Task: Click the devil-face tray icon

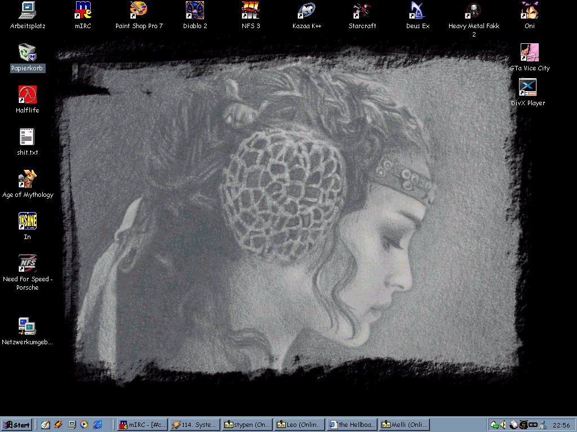Action: click(x=523, y=425)
